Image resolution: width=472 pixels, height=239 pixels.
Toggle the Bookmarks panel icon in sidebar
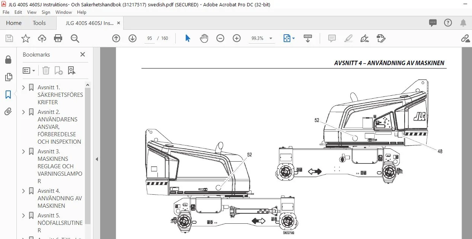[x=8, y=95]
